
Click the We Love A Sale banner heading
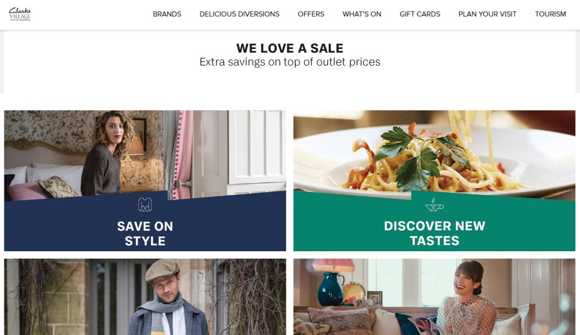coord(289,48)
